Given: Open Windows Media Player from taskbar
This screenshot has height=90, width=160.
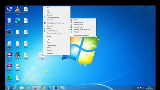Looking at the screenshot, I should [28, 88].
